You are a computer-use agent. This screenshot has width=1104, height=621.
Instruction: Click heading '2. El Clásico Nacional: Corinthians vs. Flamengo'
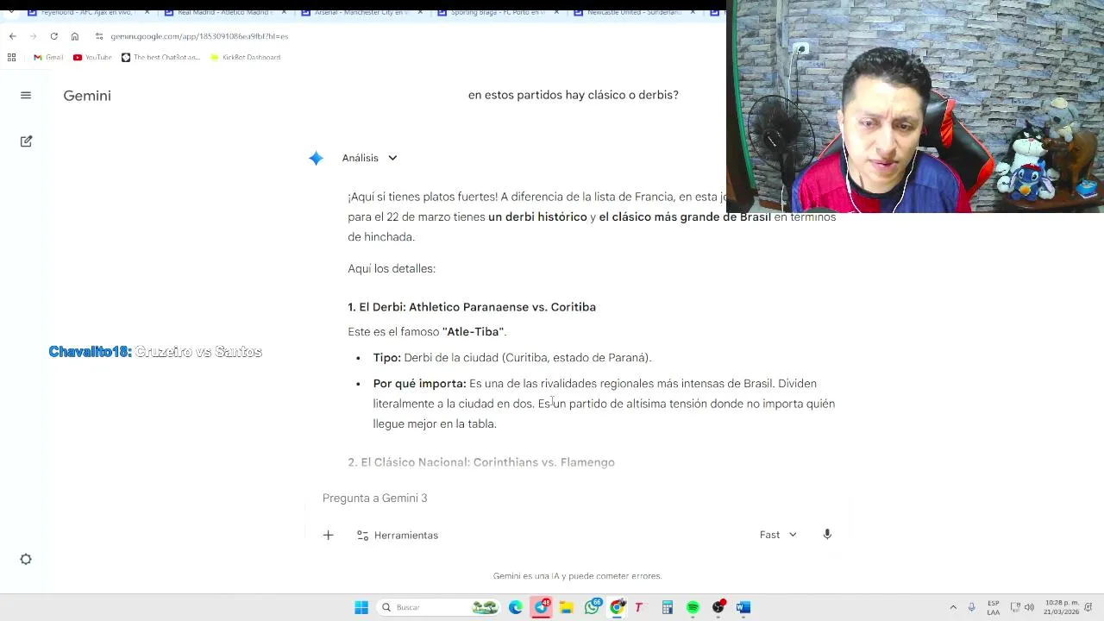(481, 462)
